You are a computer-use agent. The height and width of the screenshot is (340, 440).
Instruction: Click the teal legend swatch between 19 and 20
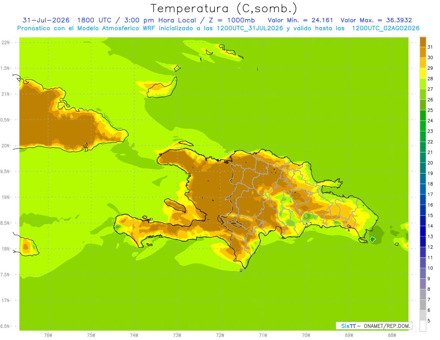(x=423, y=168)
